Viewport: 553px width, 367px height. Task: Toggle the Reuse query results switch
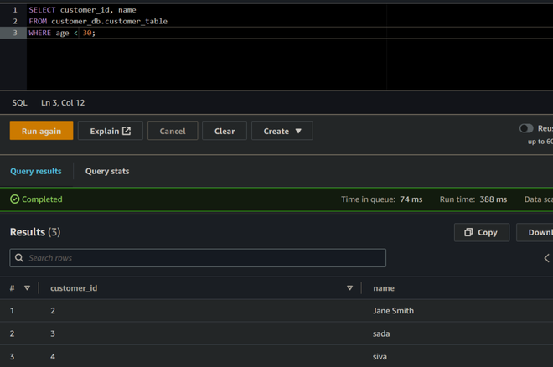(526, 128)
